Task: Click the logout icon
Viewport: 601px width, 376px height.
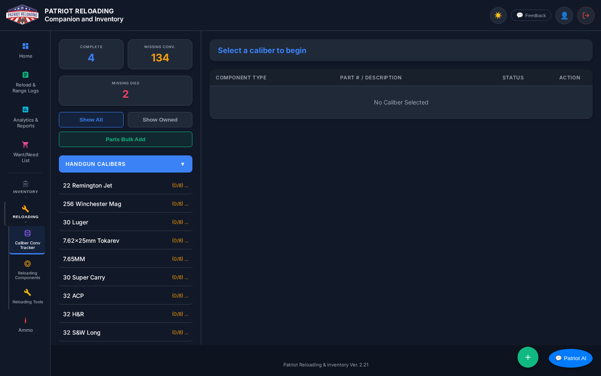Action: pos(586,15)
